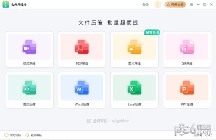The width and height of the screenshot is (216, 140).
Task: Select the GIF压缩 label
Action: [187, 64]
